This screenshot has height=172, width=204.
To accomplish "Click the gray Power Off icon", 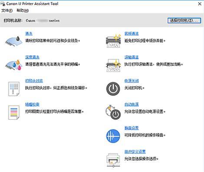I will coord(113,89).
